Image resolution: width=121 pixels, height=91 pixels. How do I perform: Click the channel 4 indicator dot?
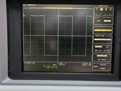pyautogui.click(x=110, y=14)
